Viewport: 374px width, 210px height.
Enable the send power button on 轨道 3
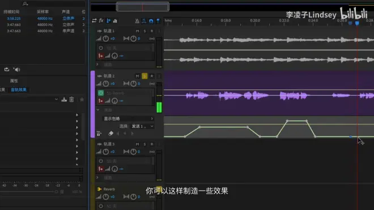pos(101,161)
